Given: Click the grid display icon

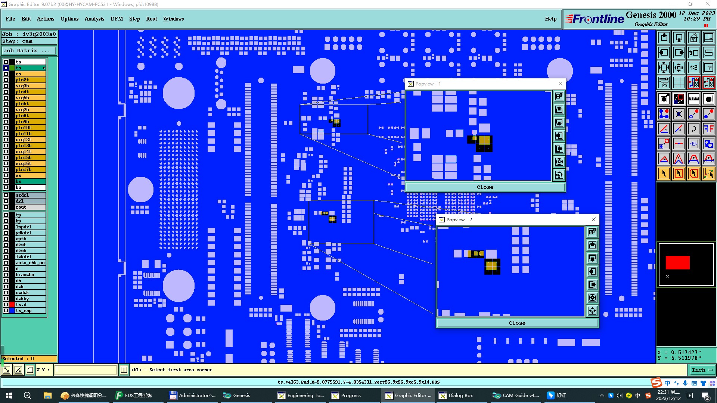Looking at the screenshot, I should click(679, 82).
